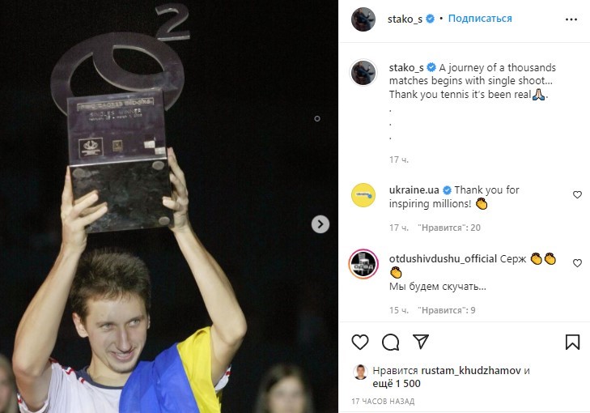Viewport: 590px width, 413px height.
Task: Open the three-dot more options menu
Action: point(571,19)
